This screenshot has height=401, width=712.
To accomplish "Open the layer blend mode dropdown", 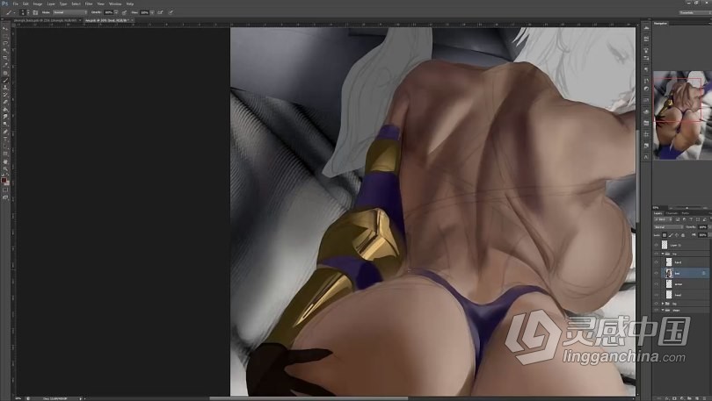I will coord(668,227).
